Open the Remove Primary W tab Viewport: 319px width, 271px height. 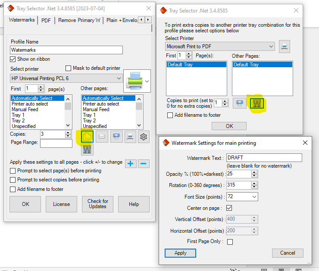(x=79, y=20)
